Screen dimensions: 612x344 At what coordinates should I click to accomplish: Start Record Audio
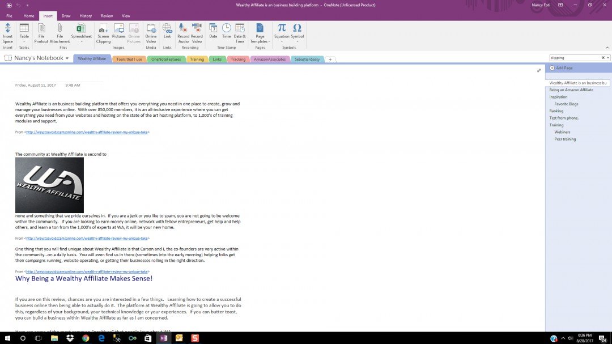(x=183, y=33)
